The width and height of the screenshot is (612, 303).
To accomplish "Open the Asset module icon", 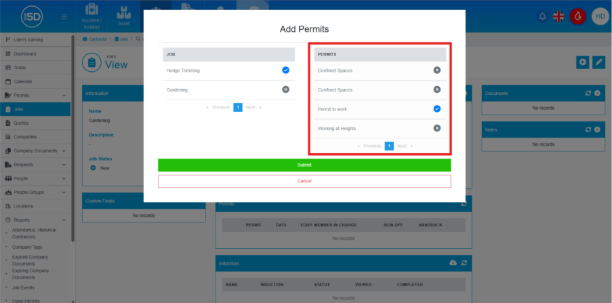I will (123, 16).
